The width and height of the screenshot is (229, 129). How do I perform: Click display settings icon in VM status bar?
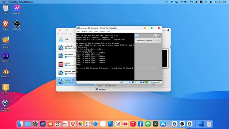click(x=141, y=82)
